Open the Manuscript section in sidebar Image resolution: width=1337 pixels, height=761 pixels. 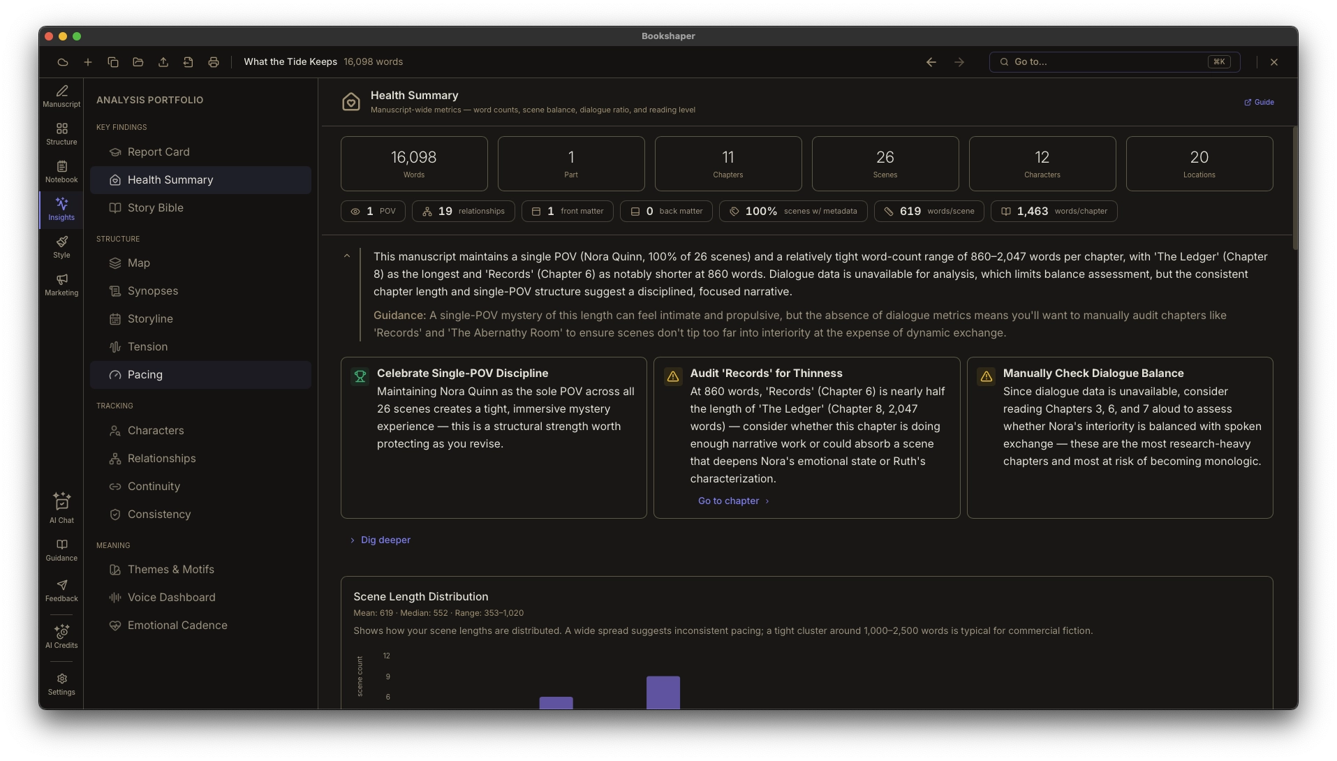coord(61,96)
